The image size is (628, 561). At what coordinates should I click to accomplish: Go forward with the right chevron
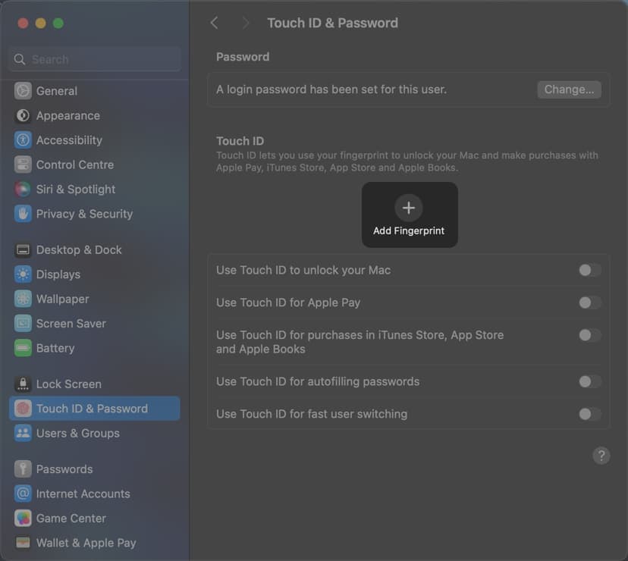(245, 23)
